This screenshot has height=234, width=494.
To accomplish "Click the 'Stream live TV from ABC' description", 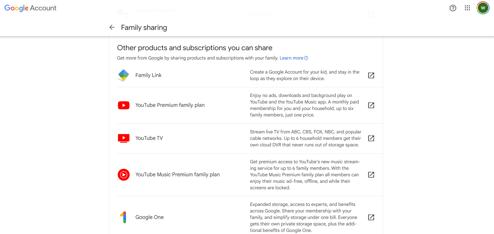I will point(306,138).
